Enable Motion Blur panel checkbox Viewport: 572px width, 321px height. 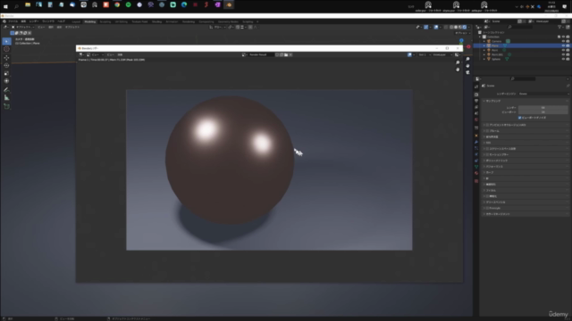point(487,154)
